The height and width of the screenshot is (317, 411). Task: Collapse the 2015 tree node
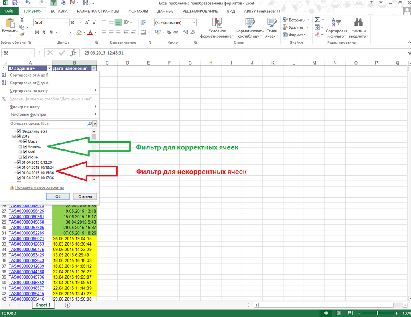click(14, 136)
